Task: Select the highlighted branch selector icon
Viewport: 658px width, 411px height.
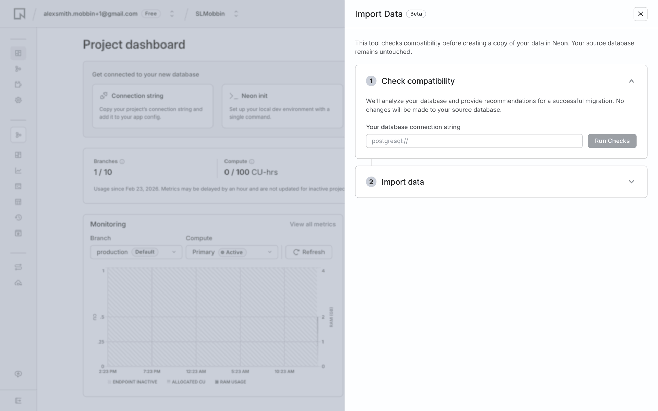Action: pyautogui.click(x=18, y=135)
